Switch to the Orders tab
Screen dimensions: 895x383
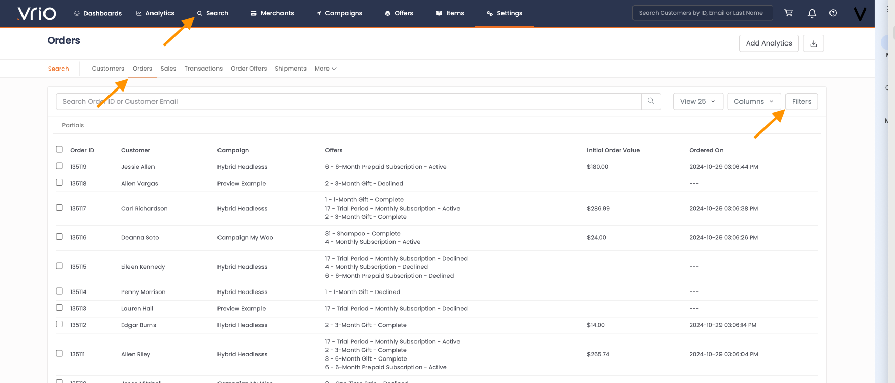(142, 69)
